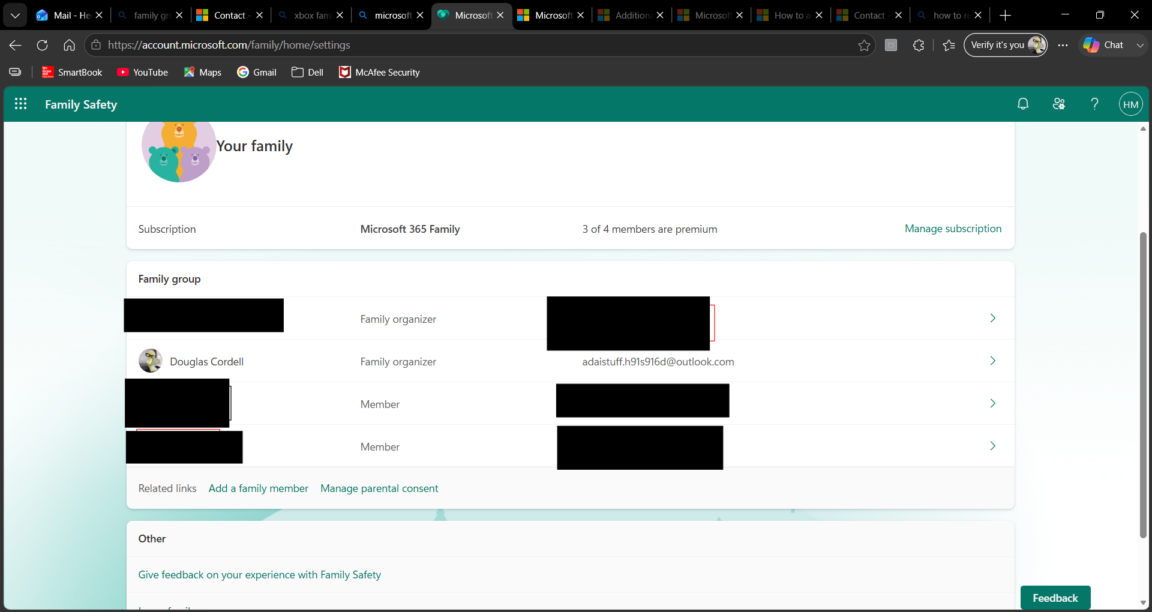Viewport: 1152px width, 612px height.
Task: Open the browser extensions puzzle icon
Action: [918, 45]
